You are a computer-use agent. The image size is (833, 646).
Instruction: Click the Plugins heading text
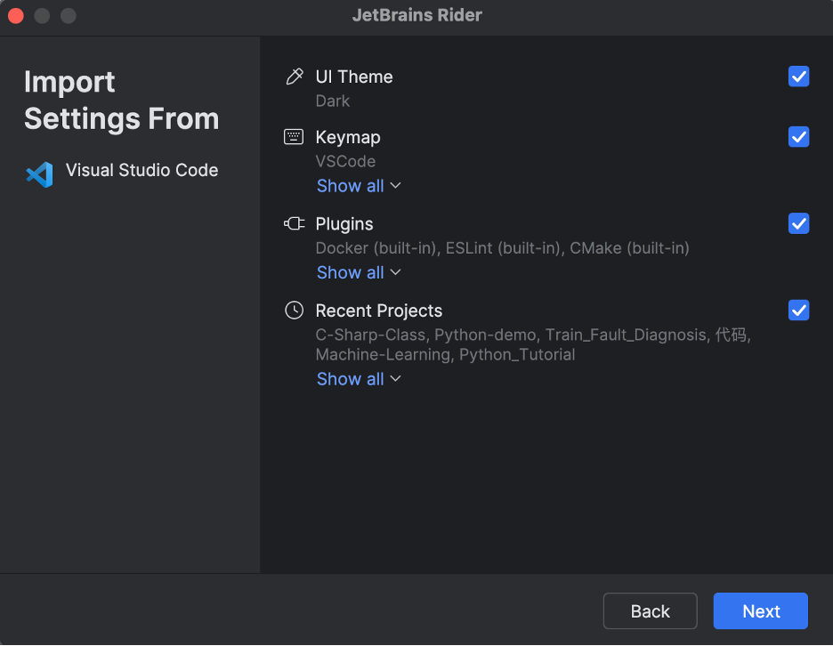click(344, 224)
